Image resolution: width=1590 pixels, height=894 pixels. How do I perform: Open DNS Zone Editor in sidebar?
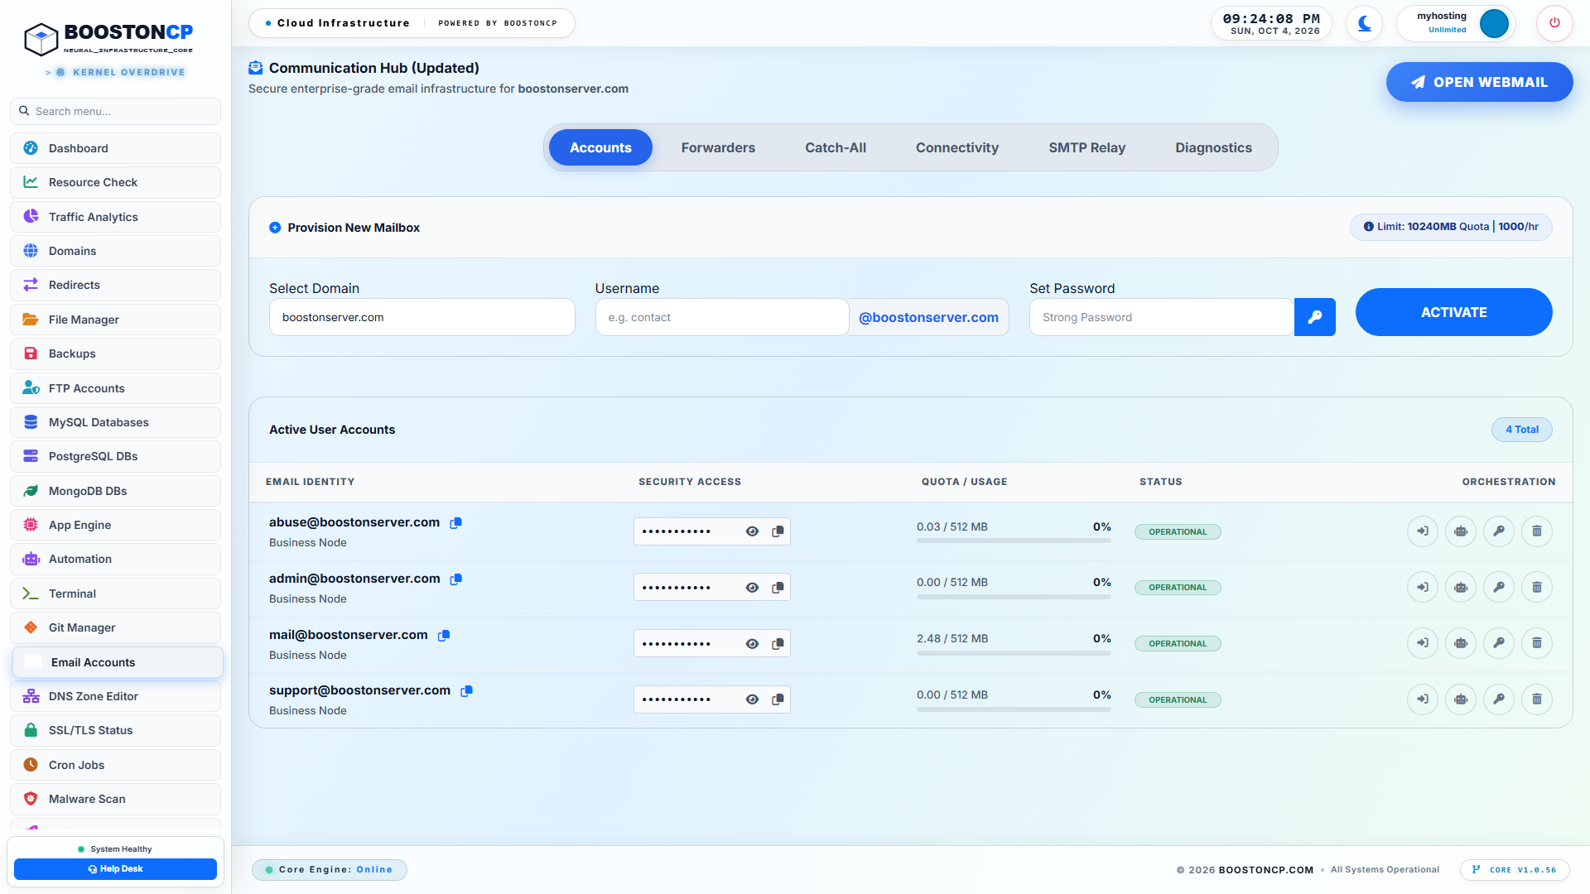115,696
